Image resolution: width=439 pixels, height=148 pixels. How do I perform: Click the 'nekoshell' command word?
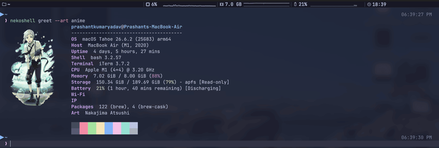tap(23, 21)
